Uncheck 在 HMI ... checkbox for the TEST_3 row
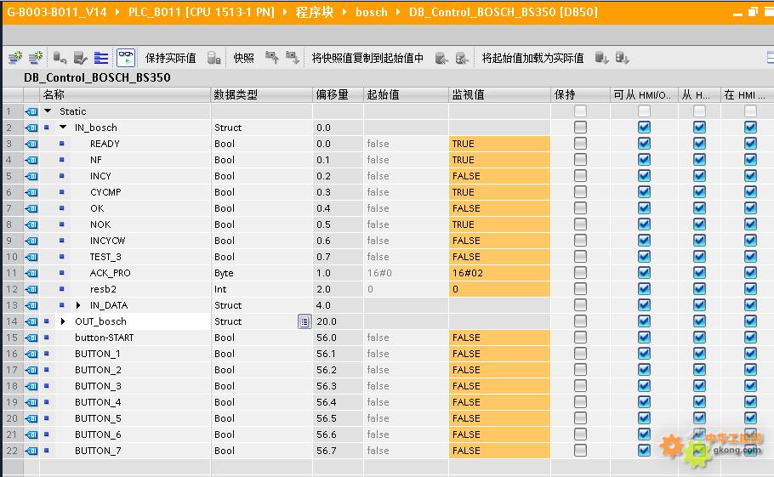Screen dimensions: 774x477 point(750,257)
